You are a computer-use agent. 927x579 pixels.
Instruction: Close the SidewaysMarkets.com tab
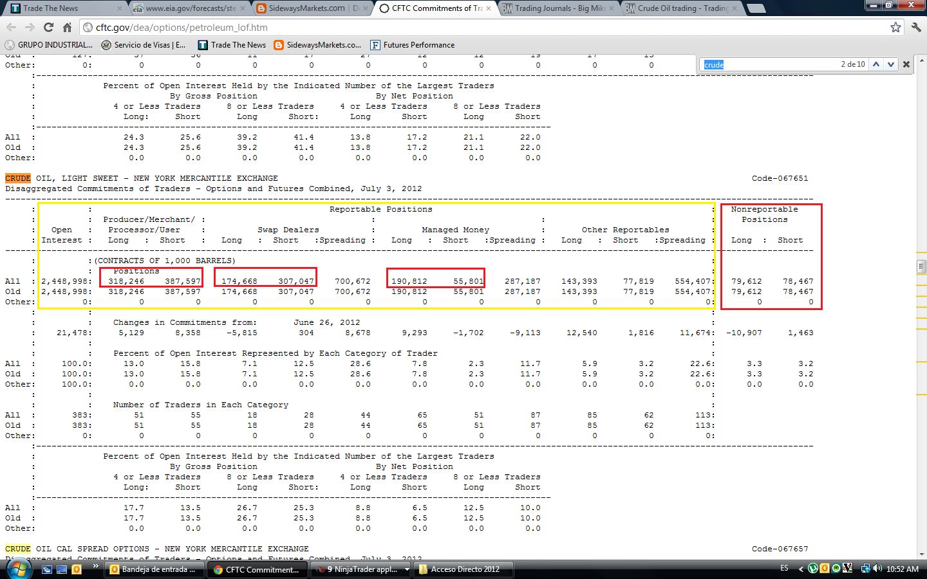pos(366,8)
